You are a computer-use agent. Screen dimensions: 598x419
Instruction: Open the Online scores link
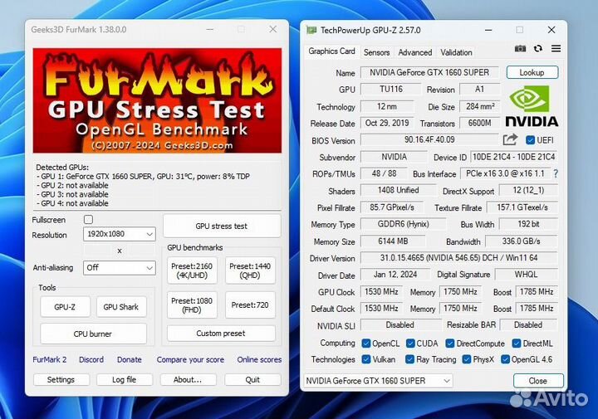point(259,359)
